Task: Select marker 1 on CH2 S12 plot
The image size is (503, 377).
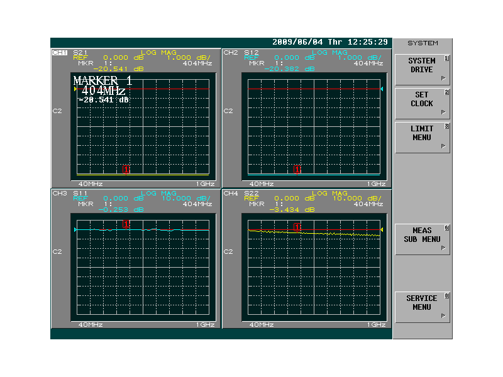Action: [x=297, y=169]
